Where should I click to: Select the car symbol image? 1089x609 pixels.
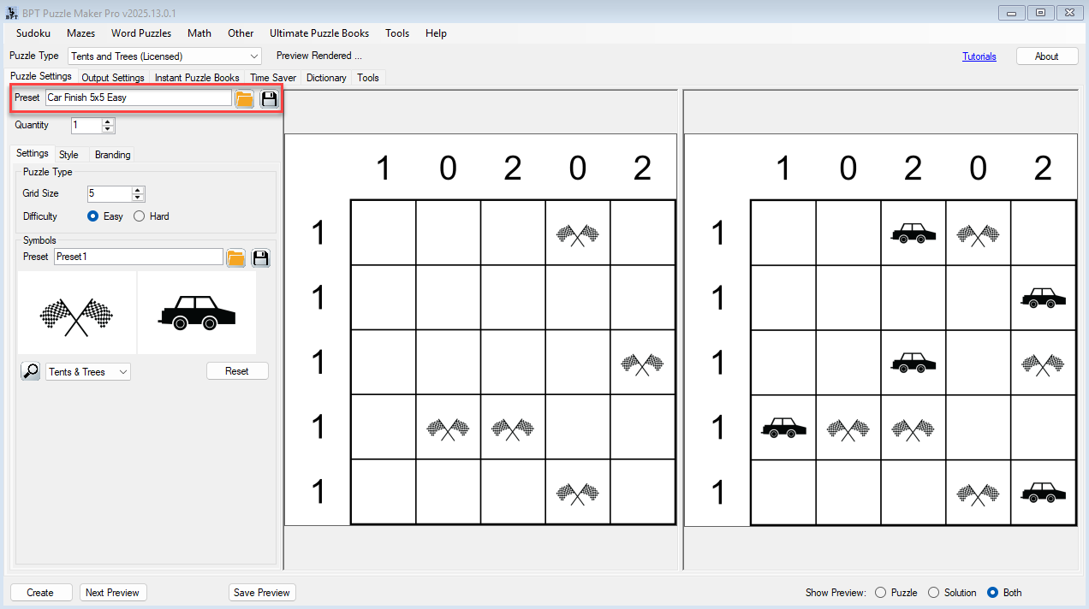coord(197,314)
